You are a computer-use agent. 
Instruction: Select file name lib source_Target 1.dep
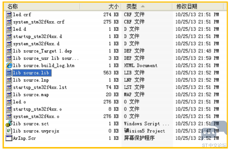[42, 51]
